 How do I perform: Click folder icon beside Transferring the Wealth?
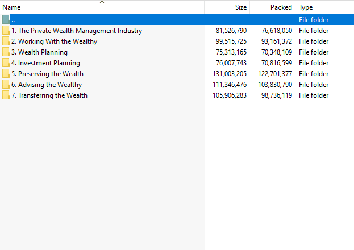(x=6, y=95)
